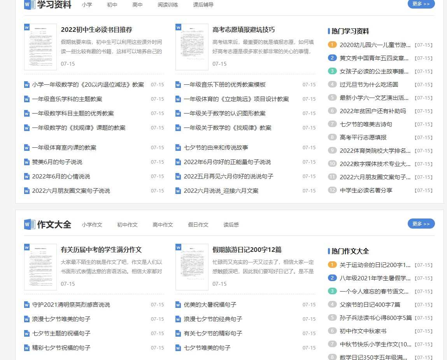447x360 pixels.
Task: Click document icon beside 2022六月朋友圈文案句子说说
Action: (27, 191)
